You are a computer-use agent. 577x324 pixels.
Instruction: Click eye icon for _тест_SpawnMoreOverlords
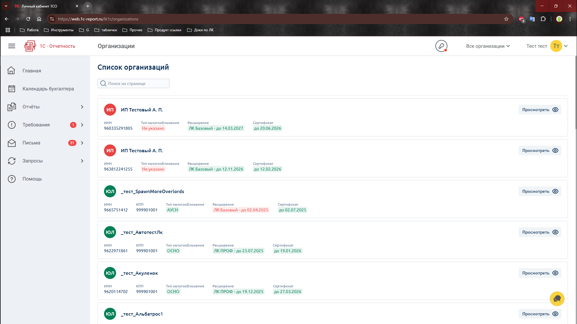tap(555, 191)
